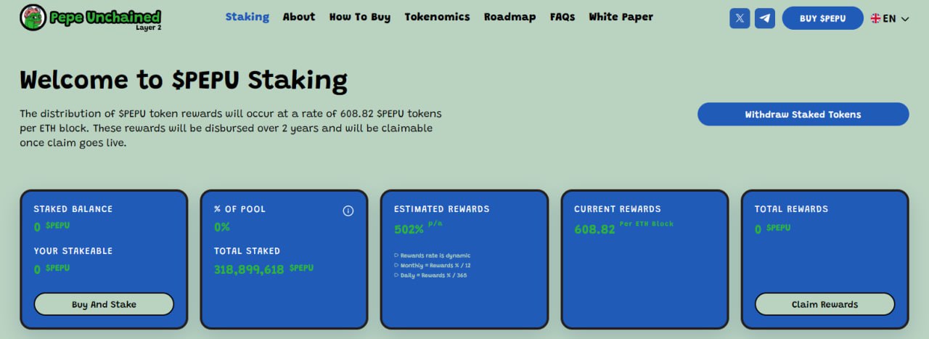Go to the Staking nav item

pyautogui.click(x=247, y=17)
